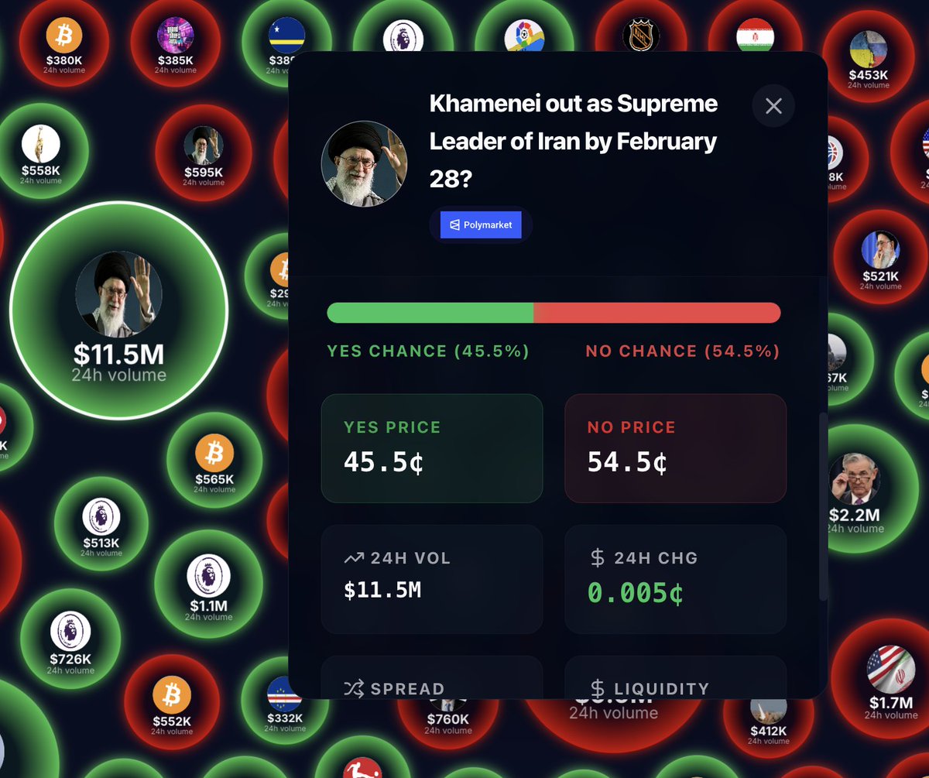The image size is (929, 778).
Task: Click the SPREAD card heading
Action: coord(407,689)
